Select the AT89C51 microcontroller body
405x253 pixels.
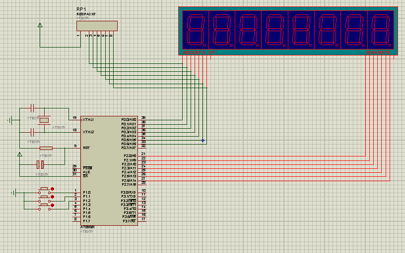click(x=109, y=170)
